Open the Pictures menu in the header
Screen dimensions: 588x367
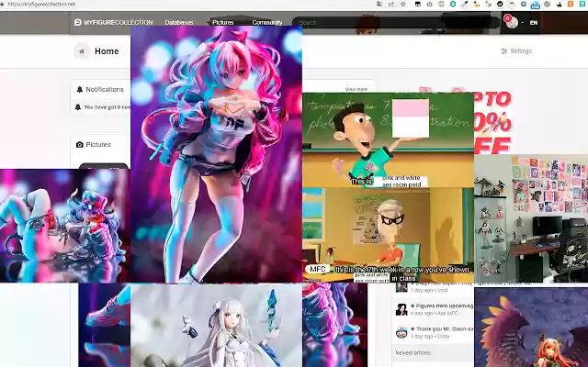[x=222, y=22]
